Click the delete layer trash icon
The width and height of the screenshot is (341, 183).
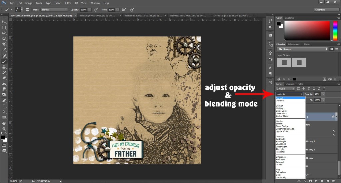[334, 181]
